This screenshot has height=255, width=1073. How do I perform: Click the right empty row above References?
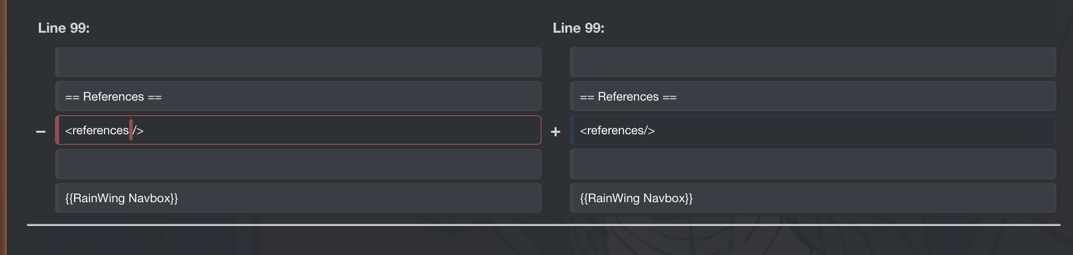(x=813, y=62)
